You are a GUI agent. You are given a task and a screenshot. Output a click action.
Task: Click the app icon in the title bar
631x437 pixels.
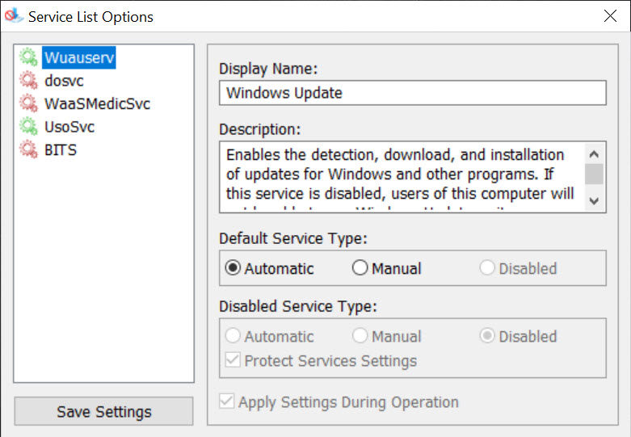click(x=14, y=16)
